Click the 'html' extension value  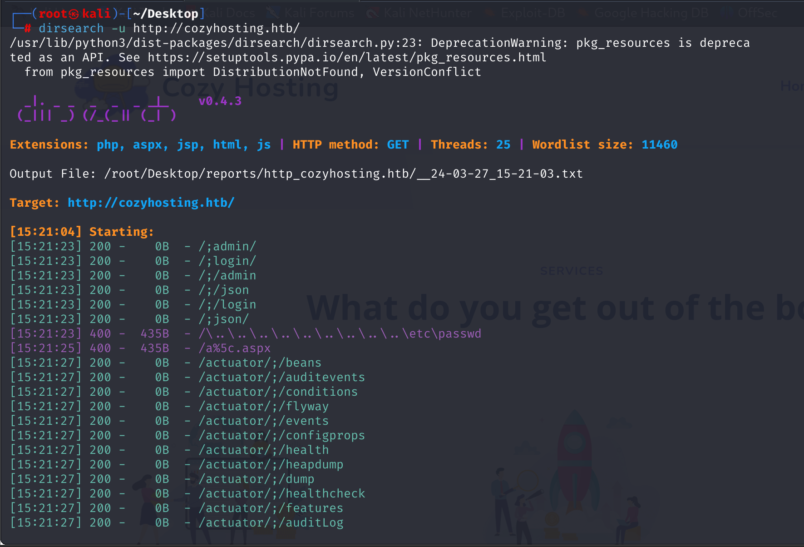point(227,145)
